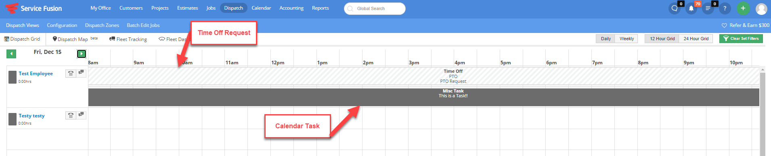771x156 pixels.
Task: Open Calendar menu
Action: [x=261, y=8]
